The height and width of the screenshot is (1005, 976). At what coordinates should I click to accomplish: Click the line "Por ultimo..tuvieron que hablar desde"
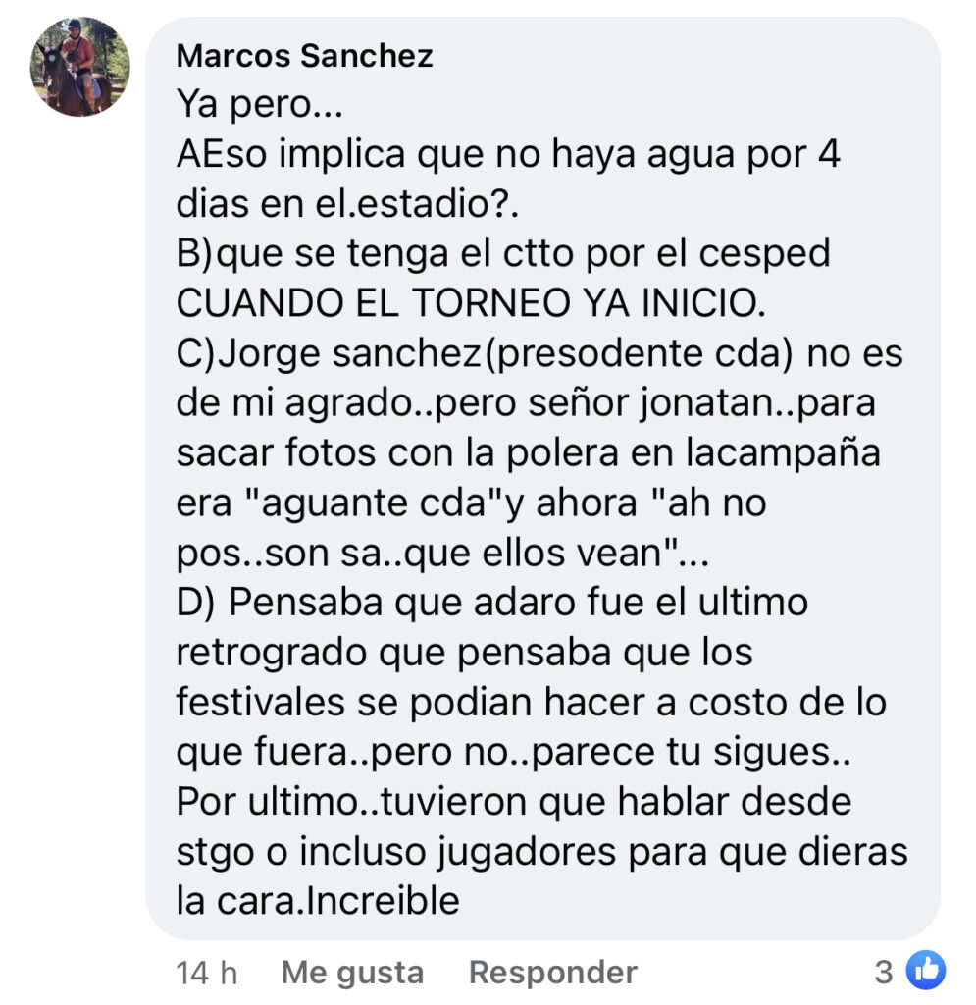(514, 801)
